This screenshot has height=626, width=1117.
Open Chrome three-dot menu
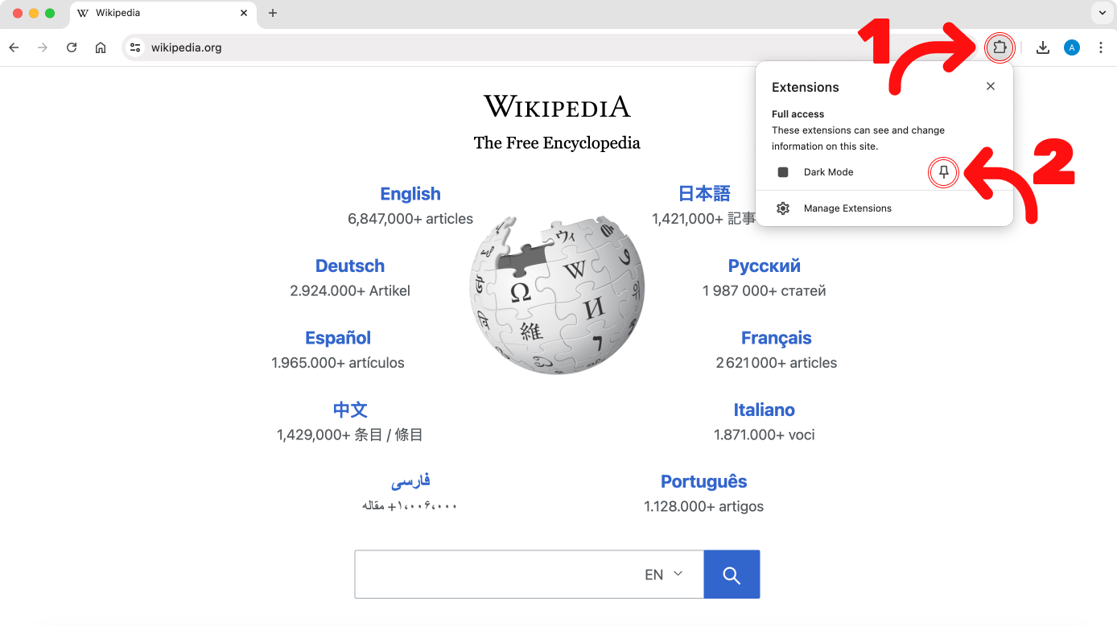click(x=1101, y=47)
